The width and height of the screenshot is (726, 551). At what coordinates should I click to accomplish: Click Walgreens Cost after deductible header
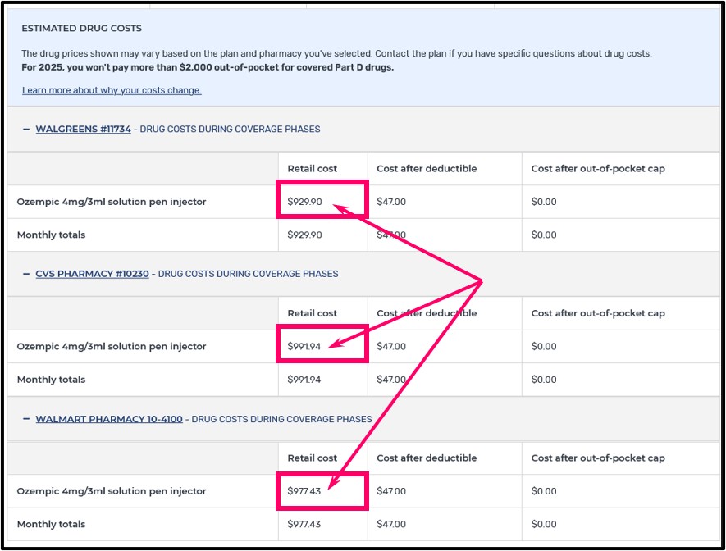pos(427,169)
